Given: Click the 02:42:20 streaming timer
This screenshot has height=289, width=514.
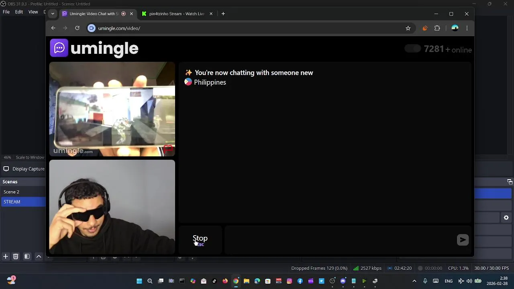Looking at the screenshot, I should pyautogui.click(x=400, y=268).
